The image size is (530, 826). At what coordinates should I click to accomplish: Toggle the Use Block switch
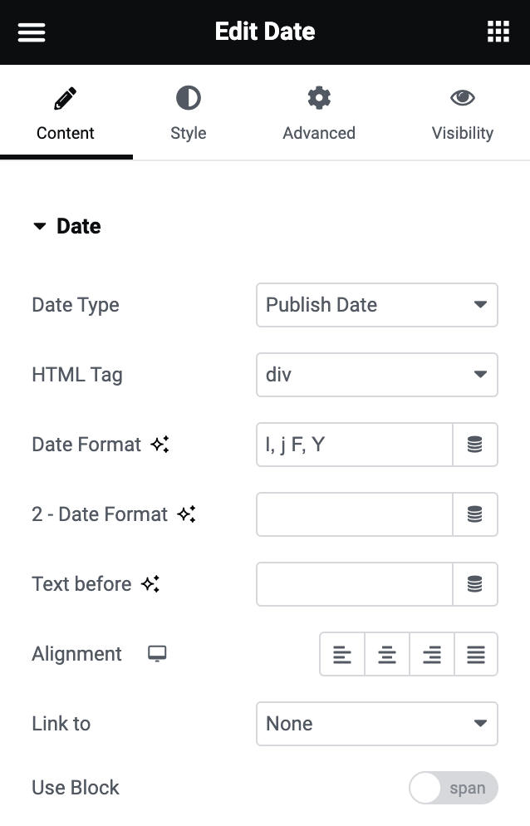tap(454, 788)
